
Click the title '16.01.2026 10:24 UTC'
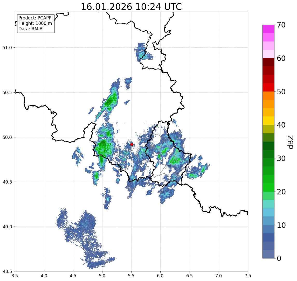(131, 7)
